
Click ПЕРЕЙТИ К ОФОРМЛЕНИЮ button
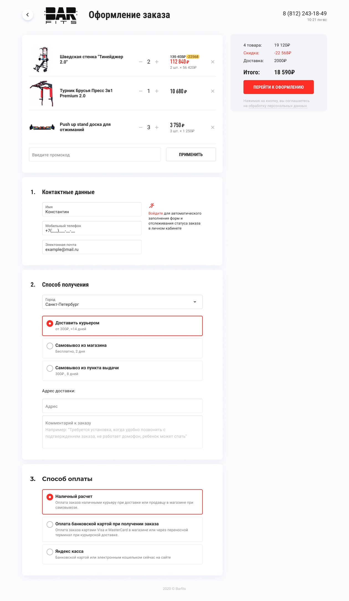coord(278,87)
